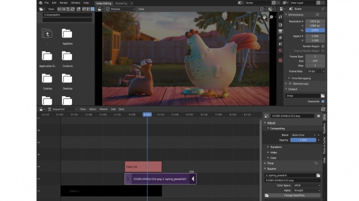359x201 pixels.
Task: Collapse the Output panel
Action: click(286, 89)
